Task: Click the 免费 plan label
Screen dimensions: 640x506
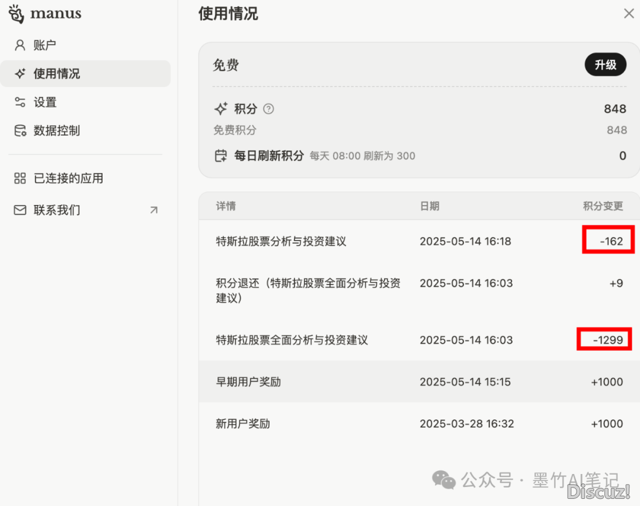Action: 226,65
